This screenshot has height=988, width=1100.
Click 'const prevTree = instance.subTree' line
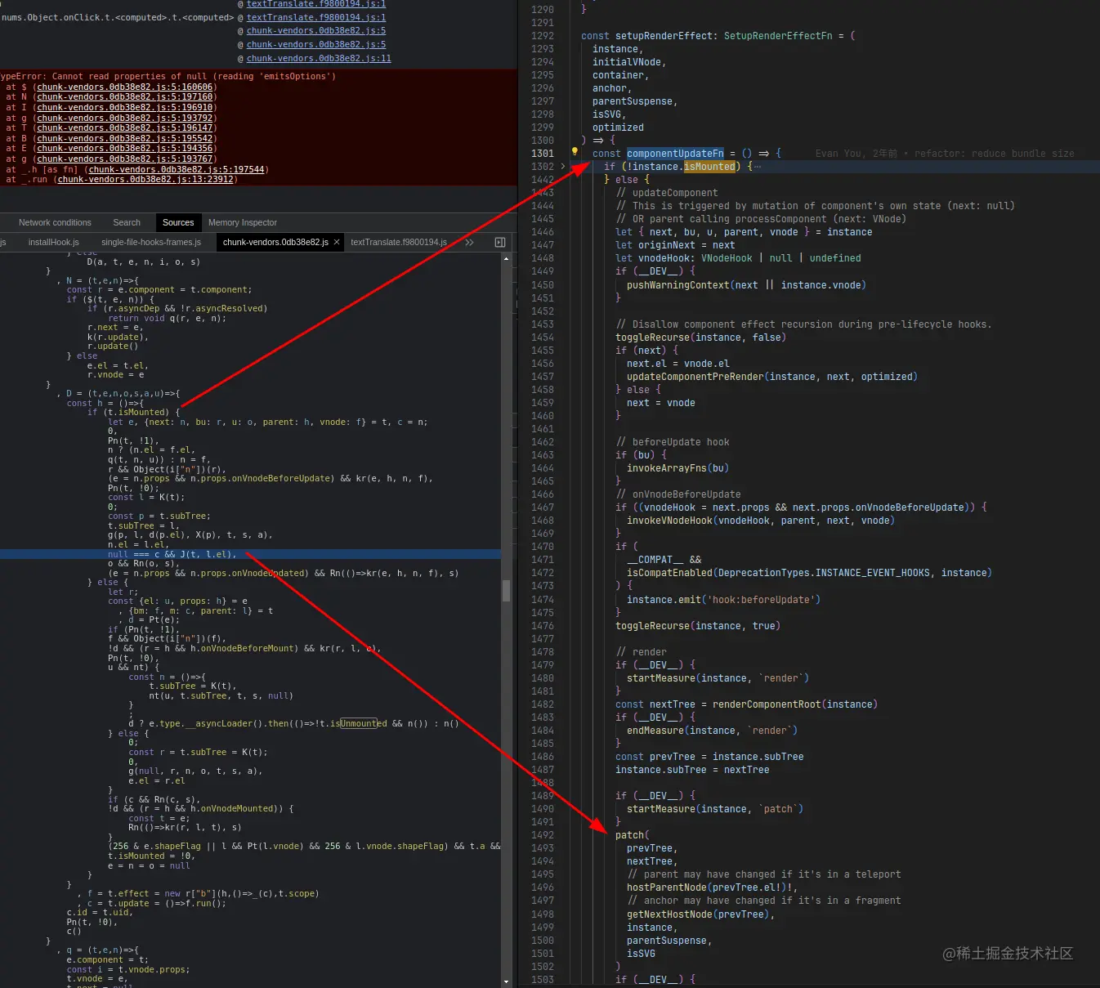(709, 757)
